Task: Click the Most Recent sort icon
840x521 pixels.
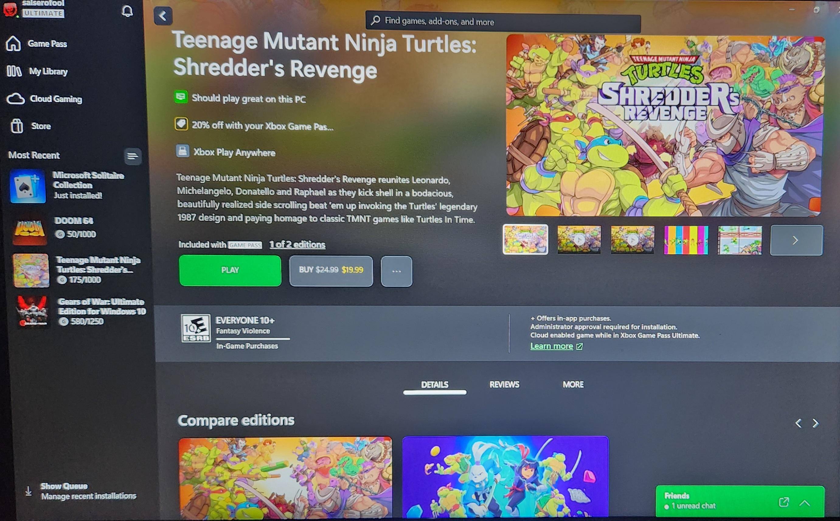Action: tap(133, 156)
